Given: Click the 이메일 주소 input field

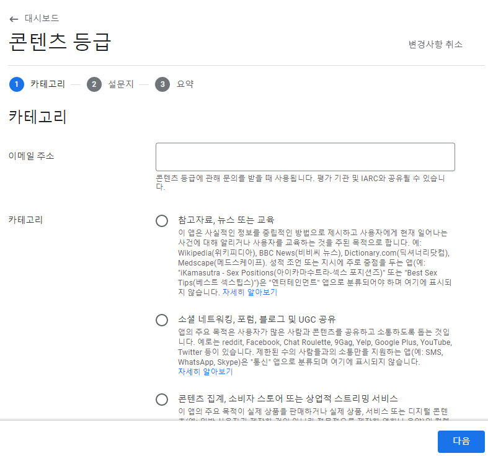Looking at the screenshot, I should pyautogui.click(x=305, y=157).
